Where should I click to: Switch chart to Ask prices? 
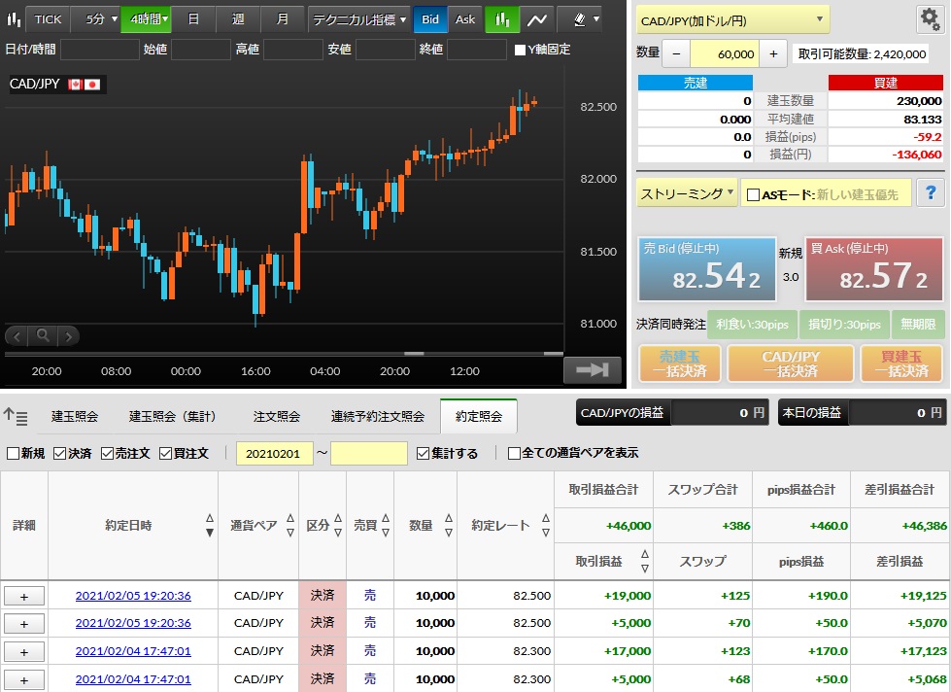coord(465,19)
